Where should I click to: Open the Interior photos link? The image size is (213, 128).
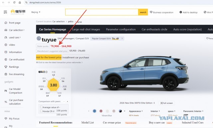(x=155, y=111)
